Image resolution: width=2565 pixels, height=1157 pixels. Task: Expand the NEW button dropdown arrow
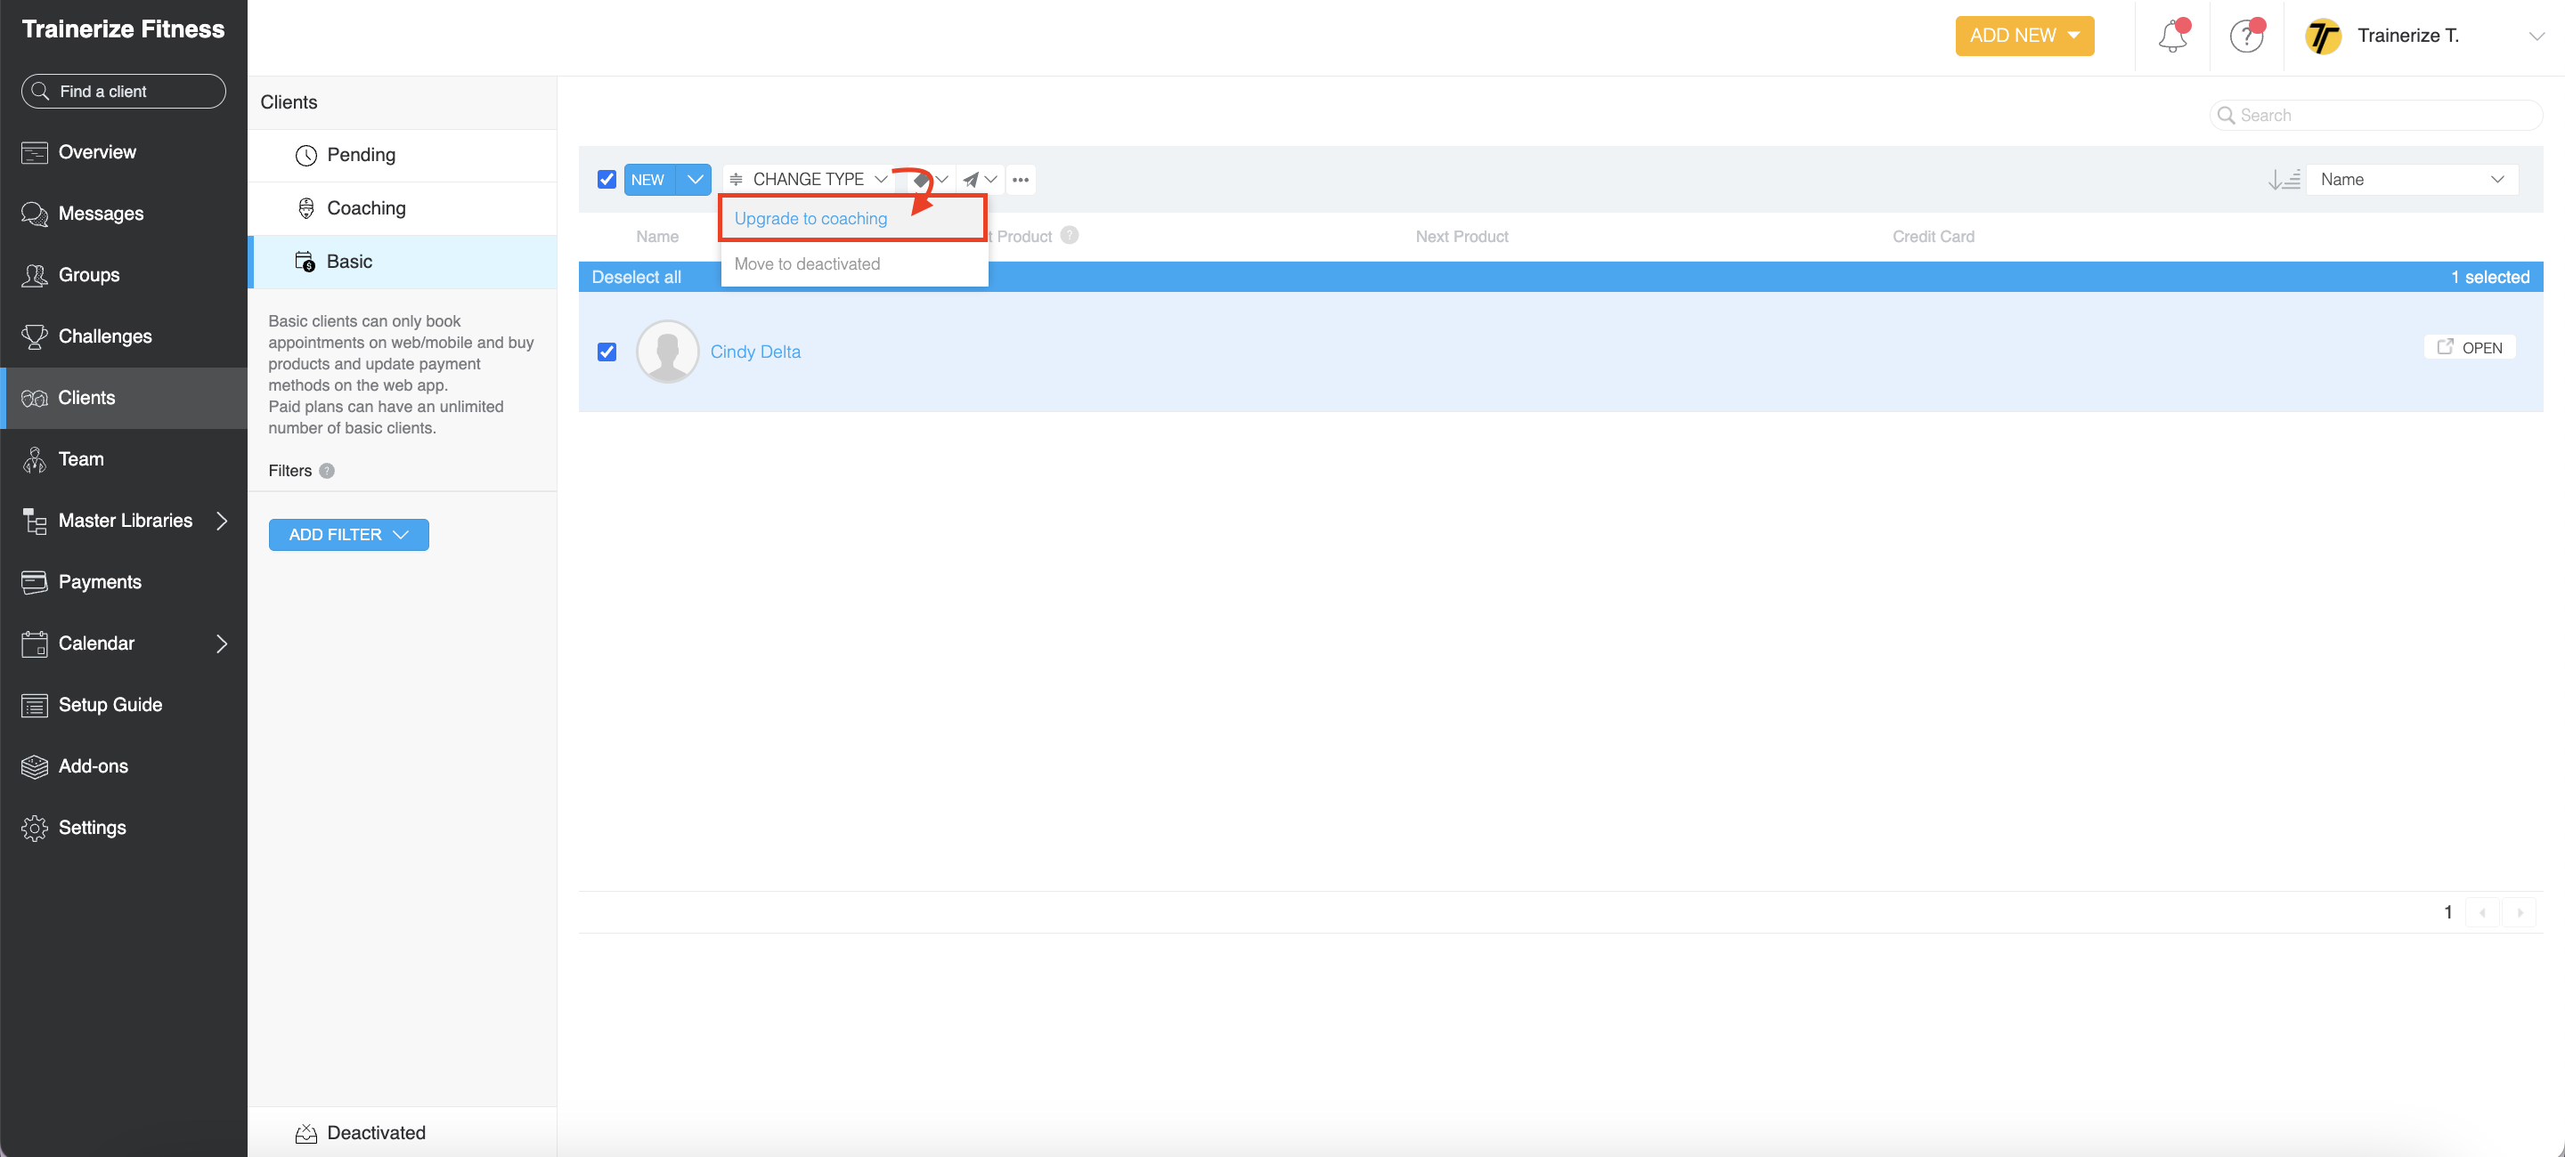[694, 179]
